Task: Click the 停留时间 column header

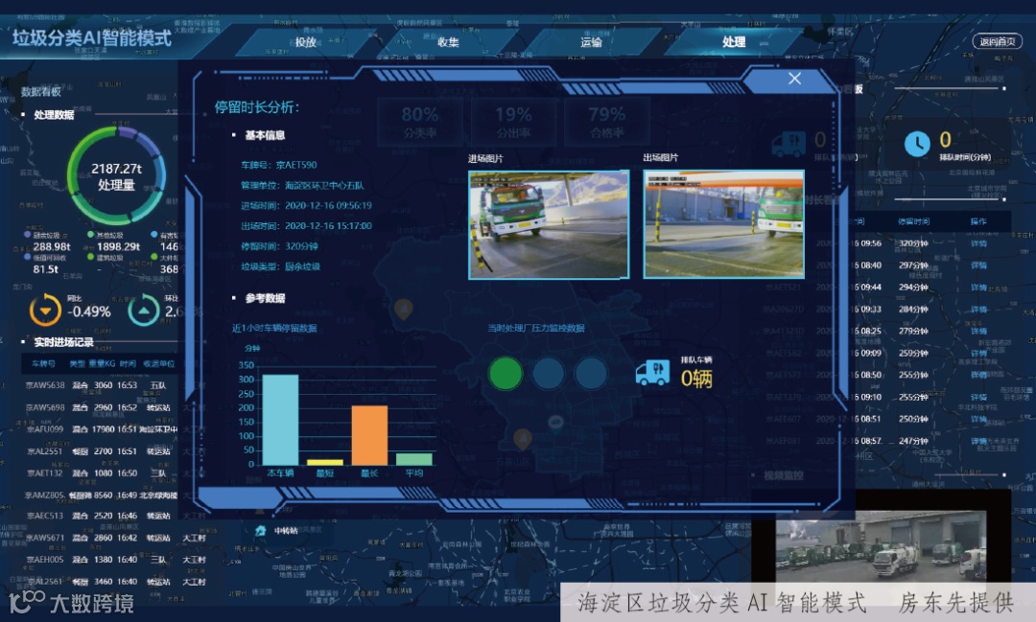Action: click(x=913, y=221)
